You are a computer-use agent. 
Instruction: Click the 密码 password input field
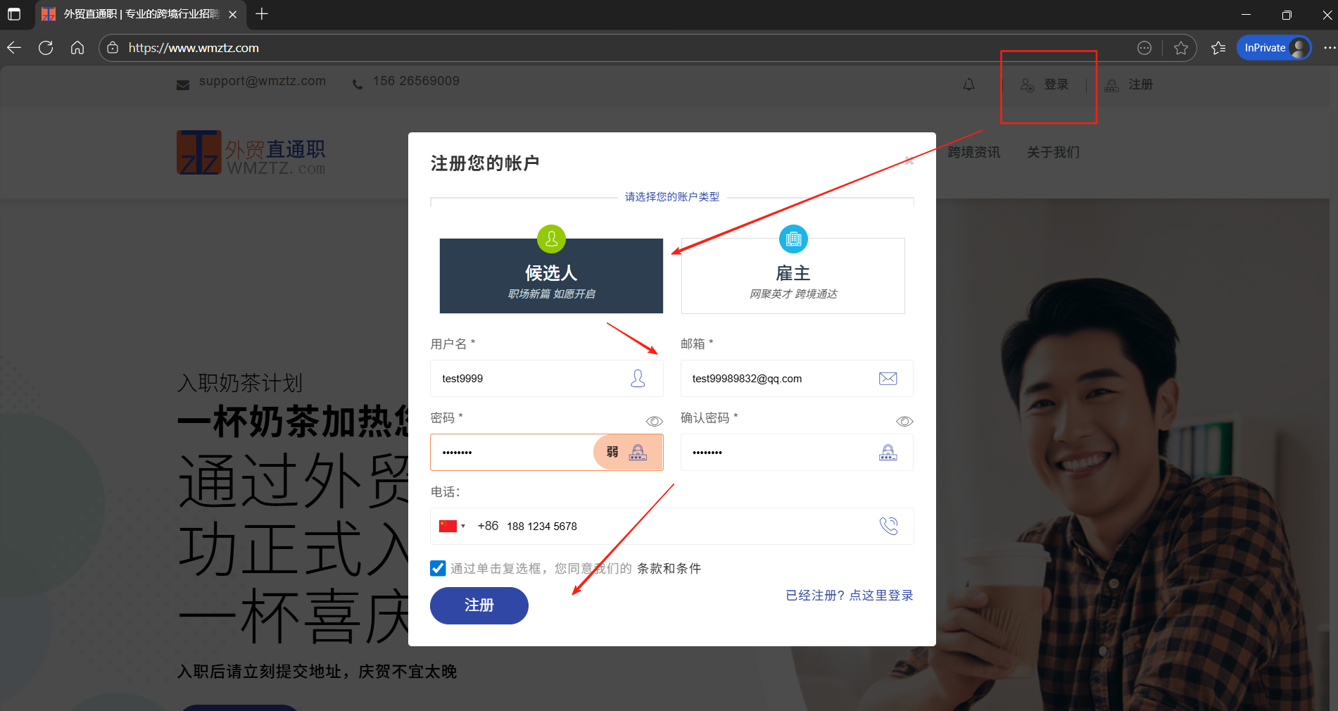547,453
